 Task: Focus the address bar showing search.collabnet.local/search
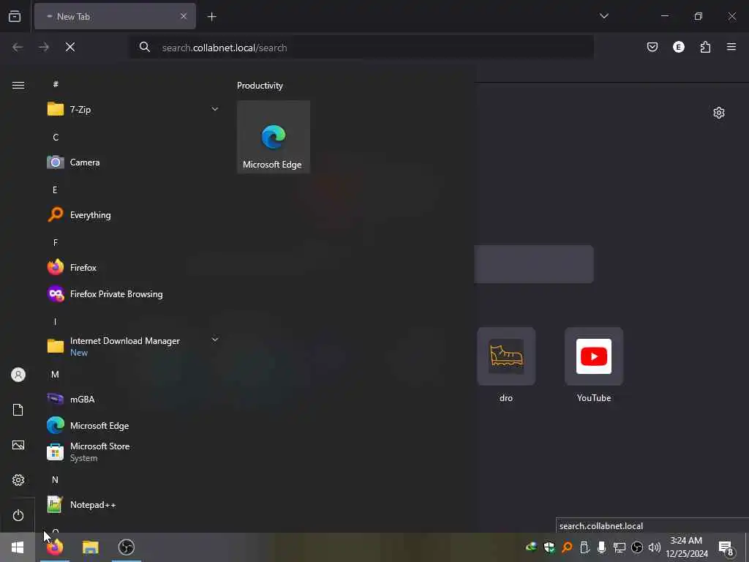[x=362, y=48]
